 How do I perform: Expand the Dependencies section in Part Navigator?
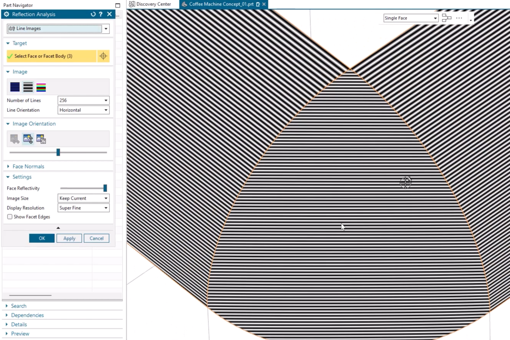coord(27,315)
